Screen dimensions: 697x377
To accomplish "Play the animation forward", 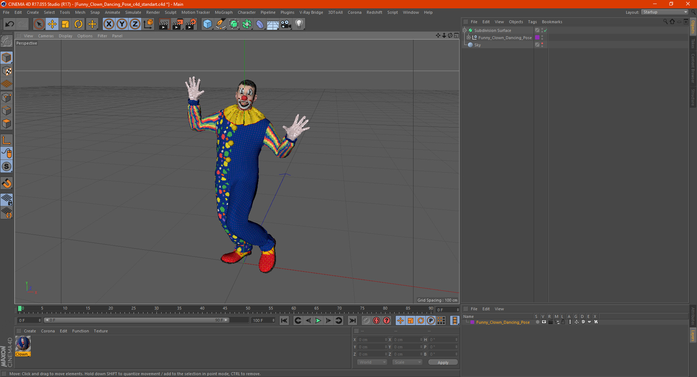I will click(318, 320).
